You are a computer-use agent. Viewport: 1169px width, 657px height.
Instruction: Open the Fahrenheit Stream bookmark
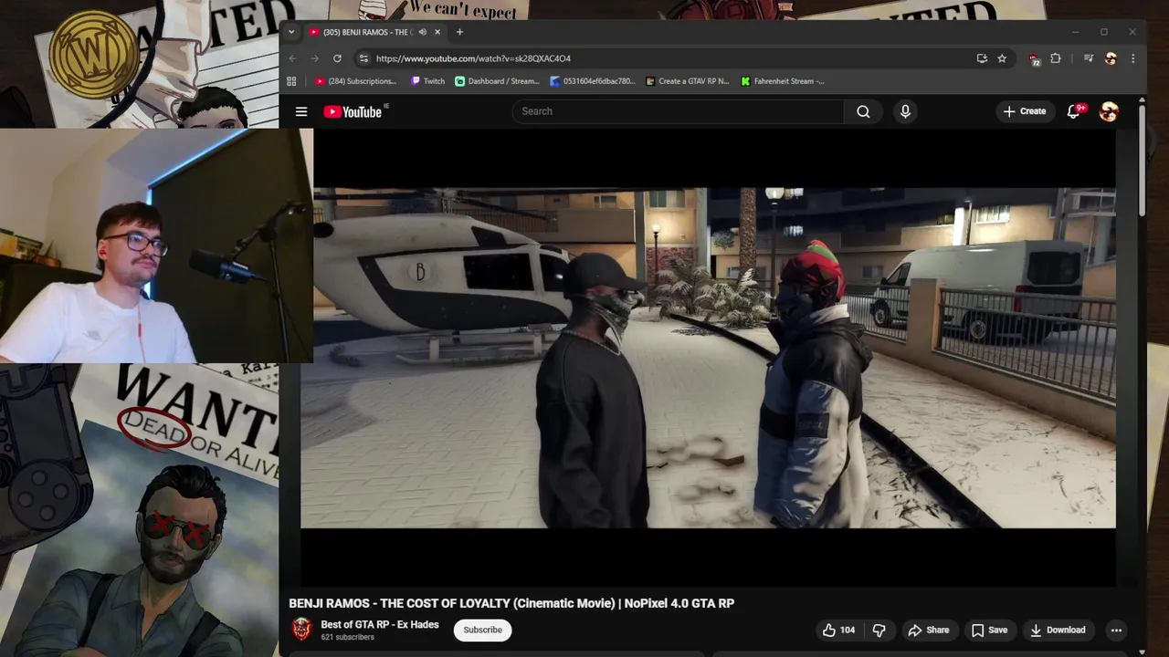783,81
